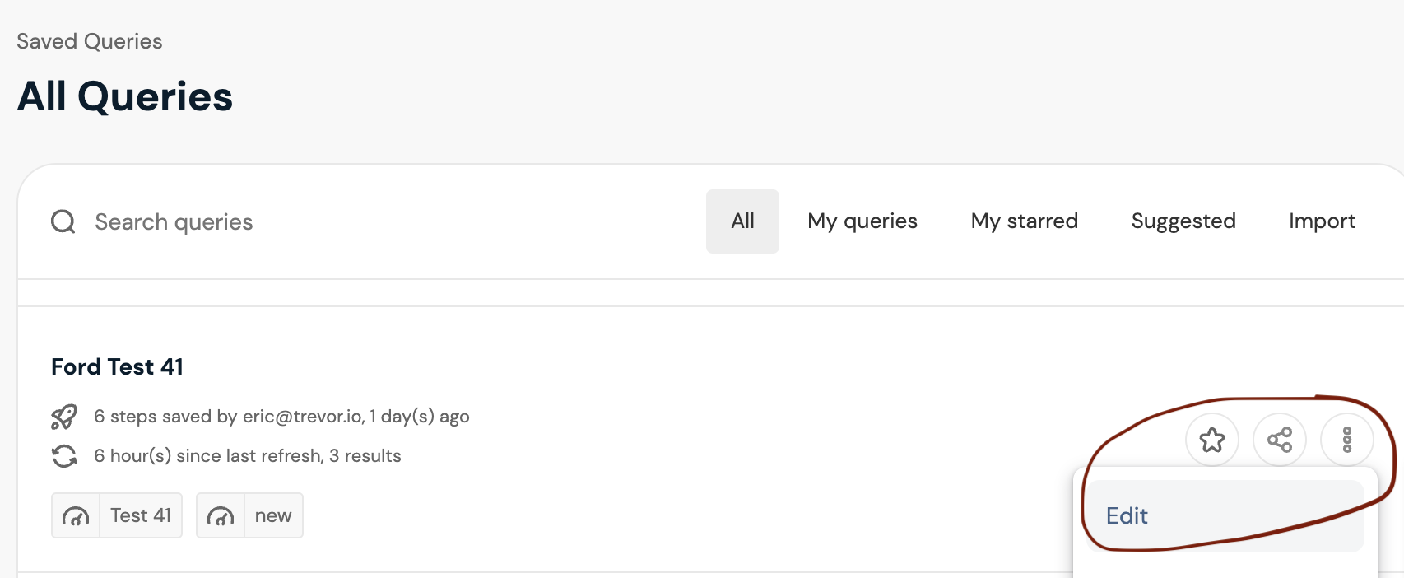Click the 6 hour(s) since last refresh text
Viewport: 1404px width, 578px height.
click(x=247, y=456)
